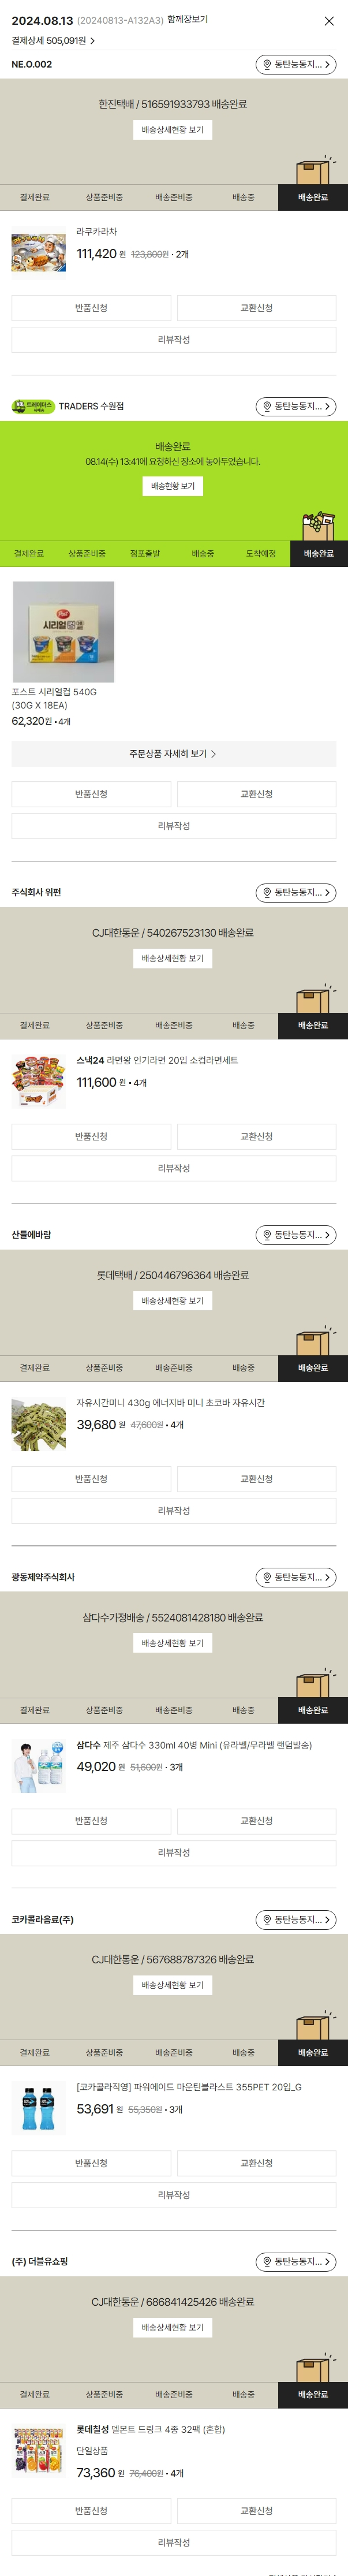Open address dropdown for (주) 더블유쇼핑
Viewport: 348px width, 2576px height.
coord(296,2261)
